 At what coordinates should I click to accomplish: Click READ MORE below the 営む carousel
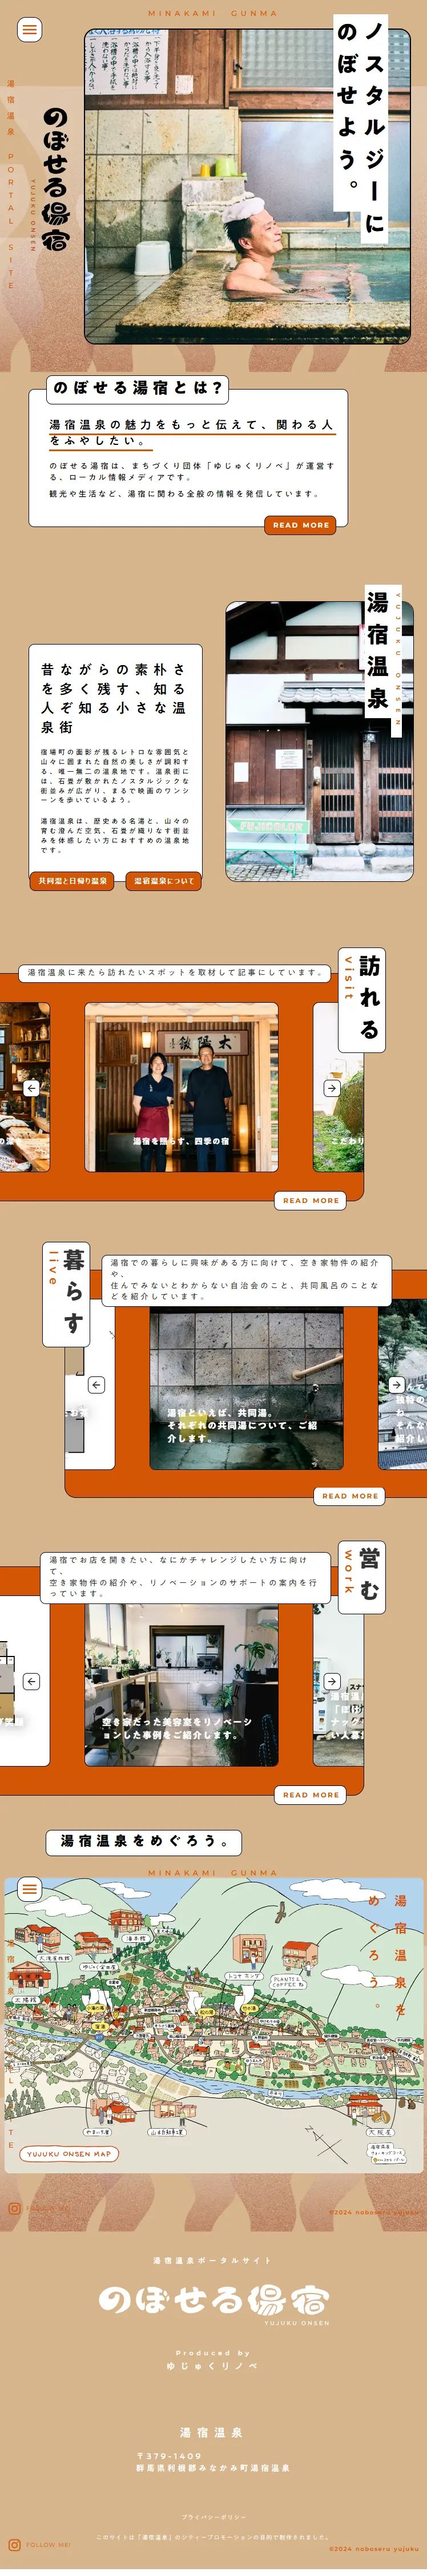tap(310, 1795)
